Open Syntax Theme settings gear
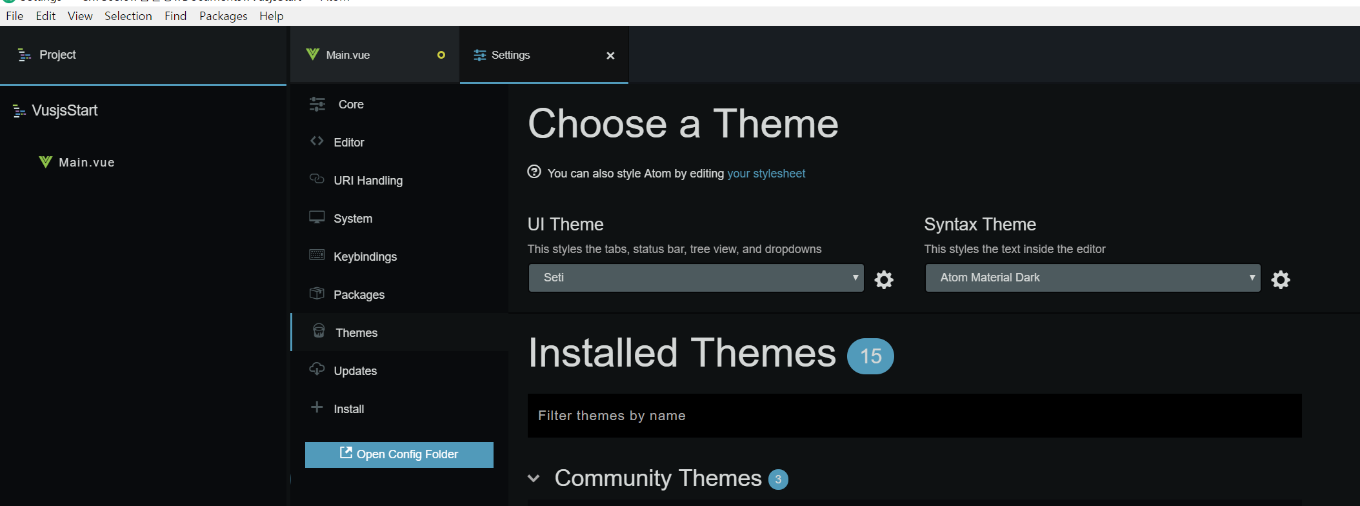 (x=1281, y=279)
